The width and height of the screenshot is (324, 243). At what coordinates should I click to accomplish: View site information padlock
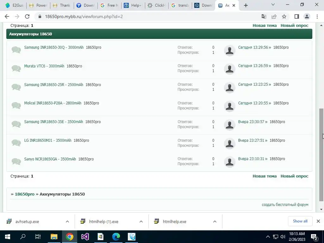click(x=40, y=16)
